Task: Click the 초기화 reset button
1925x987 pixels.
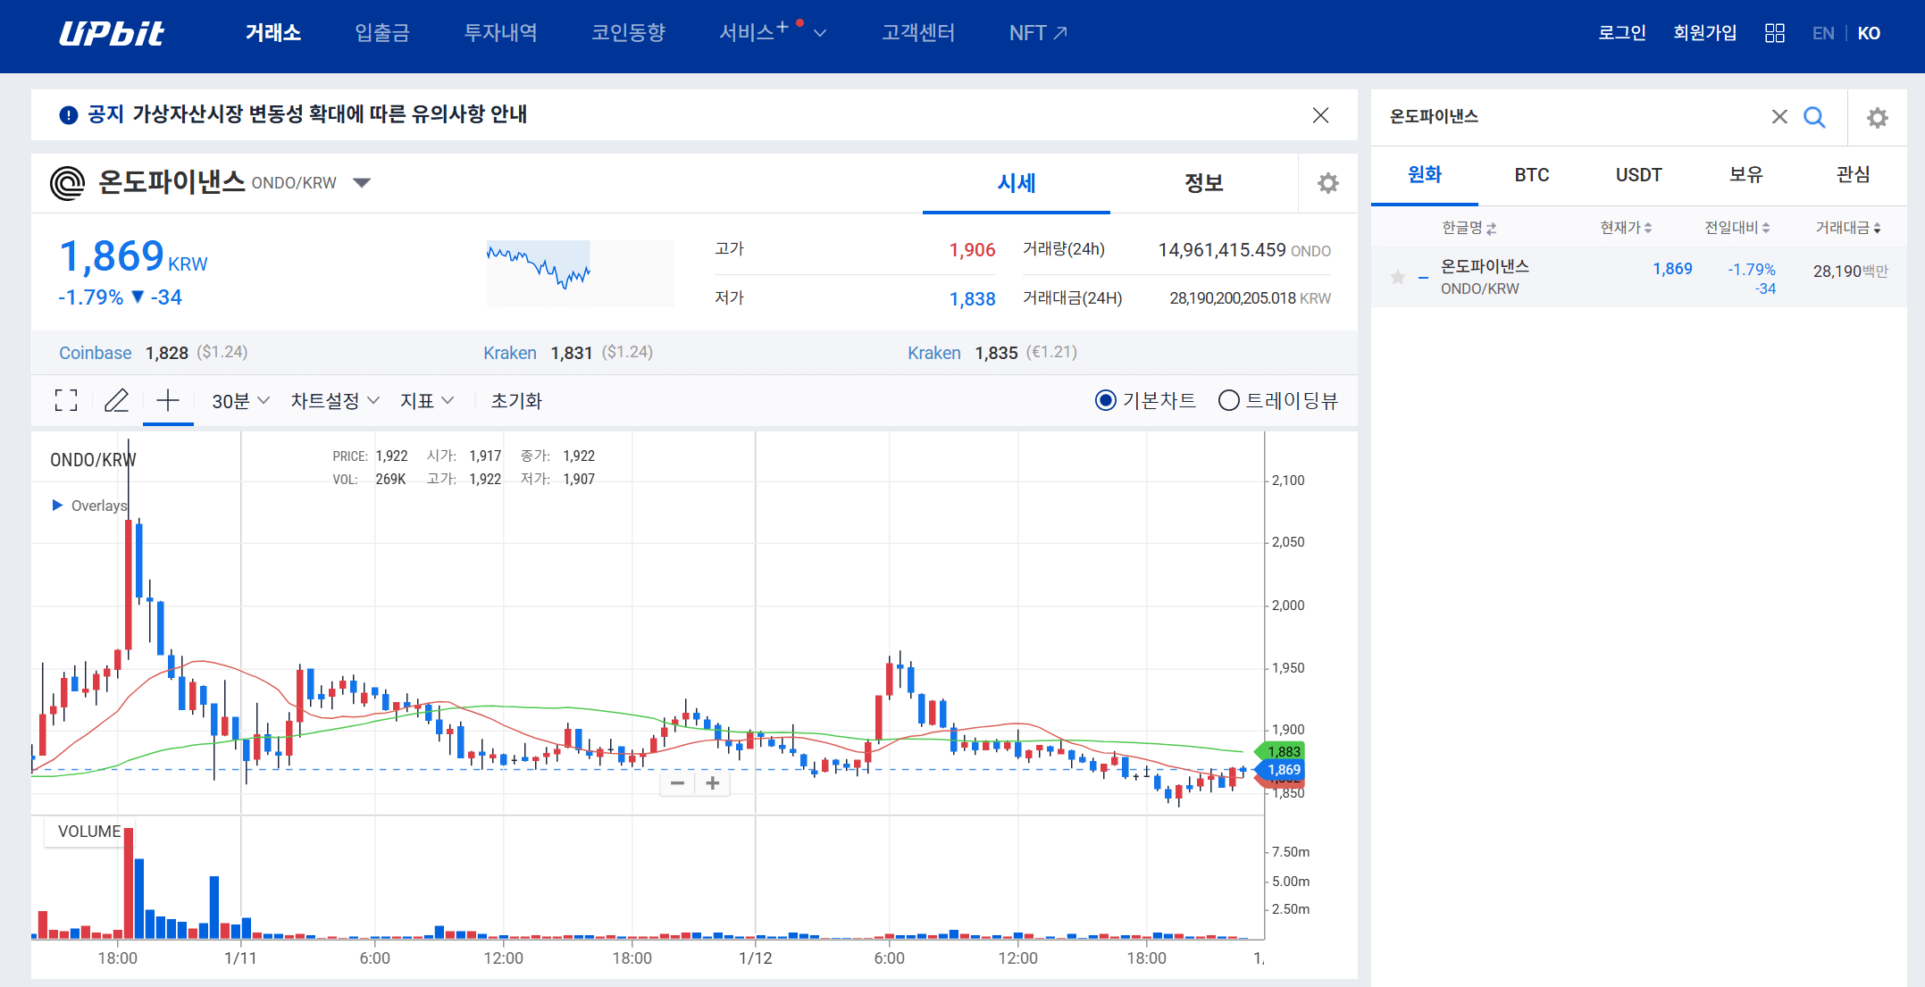Action: point(516,400)
